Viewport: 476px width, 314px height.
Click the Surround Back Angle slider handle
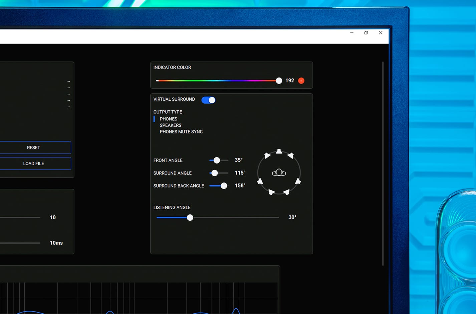coord(224,186)
